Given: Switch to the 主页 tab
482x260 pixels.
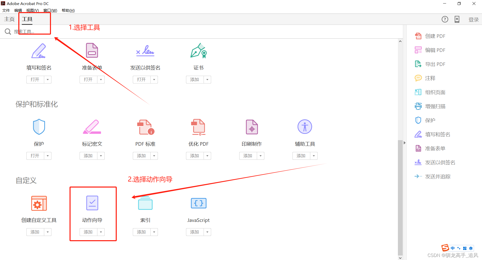Looking at the screenshot, I should pos(9,19).
